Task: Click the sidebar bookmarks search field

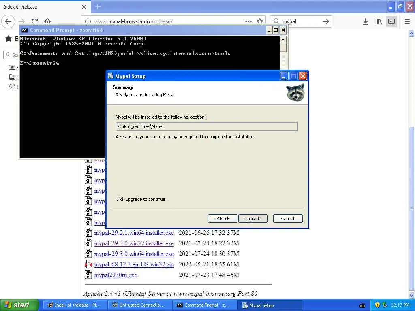Action: [x=11, y=55]
